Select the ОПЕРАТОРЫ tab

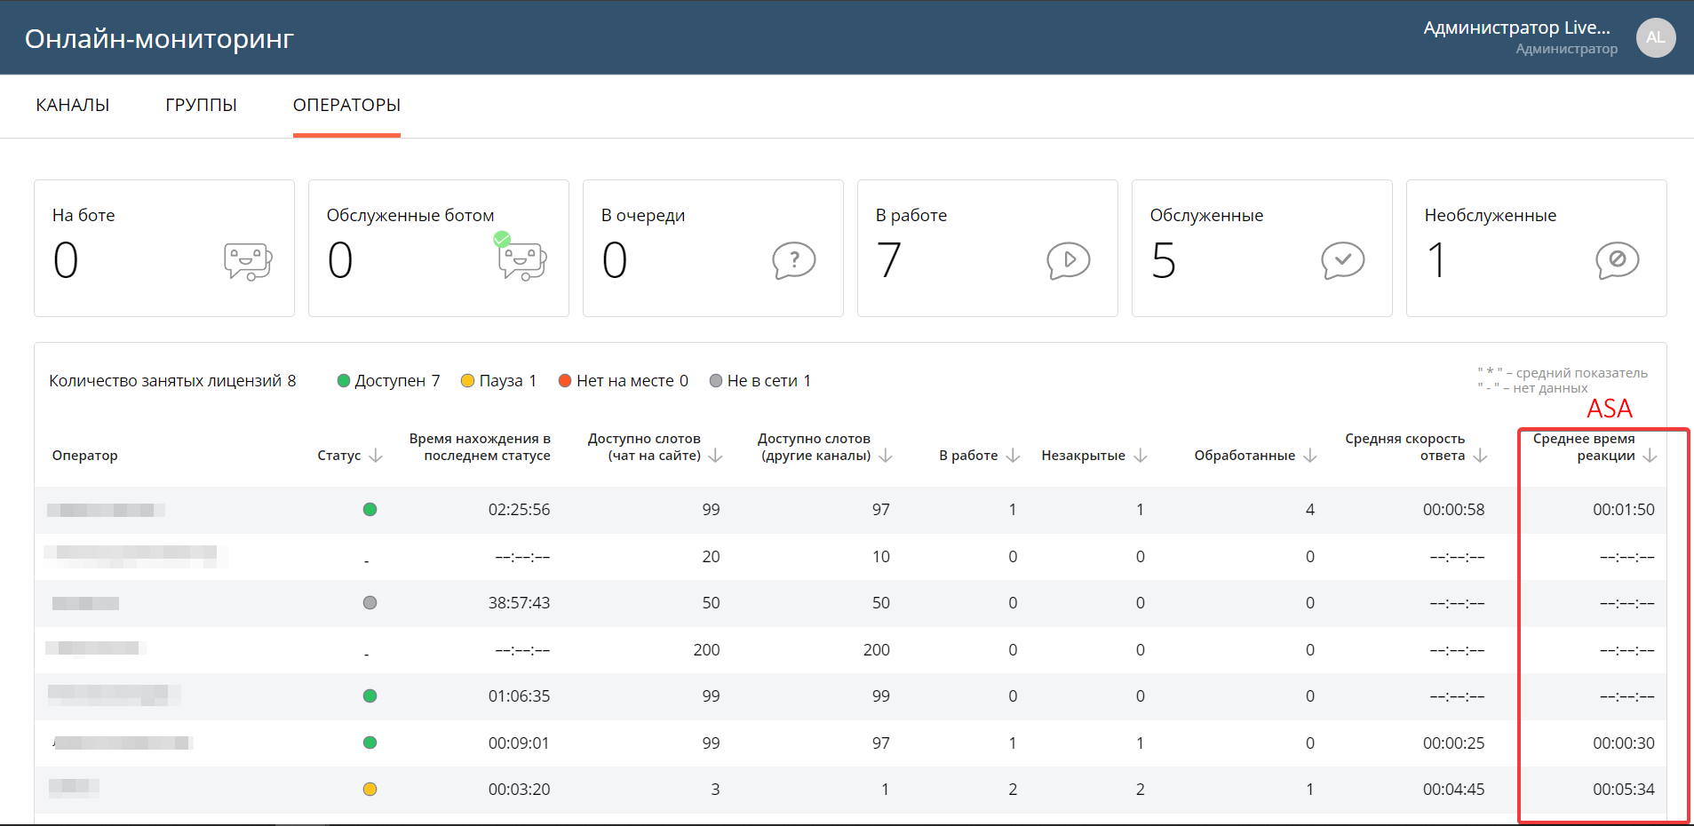pos(346,105)
